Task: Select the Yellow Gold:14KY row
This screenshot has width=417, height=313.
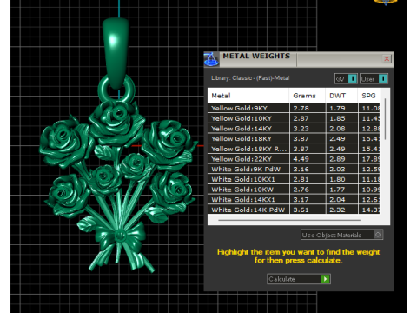Action: click(294, 129)
